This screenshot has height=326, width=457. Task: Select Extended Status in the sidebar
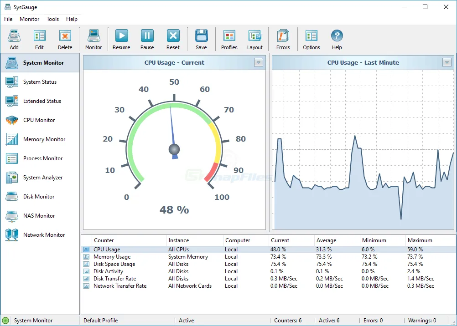pos(40,101)
